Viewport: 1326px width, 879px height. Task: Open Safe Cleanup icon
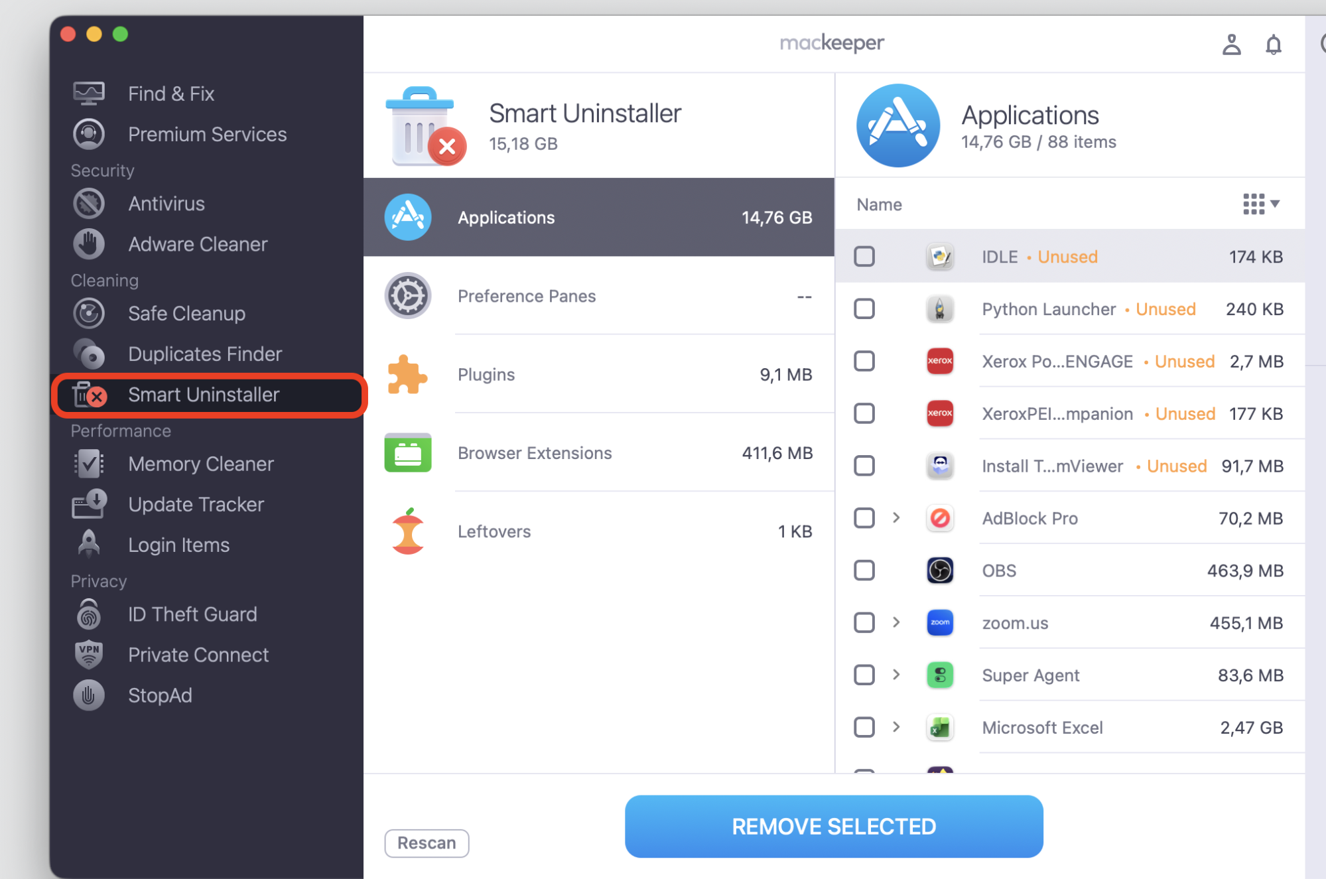[88, 313]
